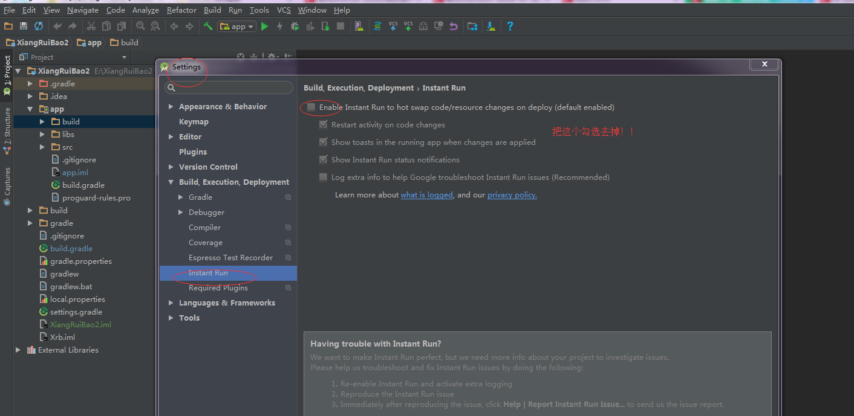Viewport: 854px width, 416px height.
Task: Navigate Forward with right arrow icon
Action: pos(189,26)
